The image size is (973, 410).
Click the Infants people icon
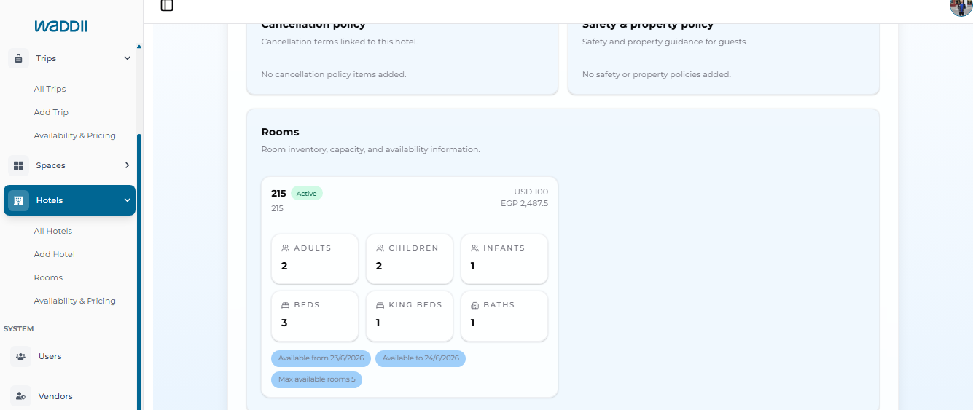click(x=474, y=248)
